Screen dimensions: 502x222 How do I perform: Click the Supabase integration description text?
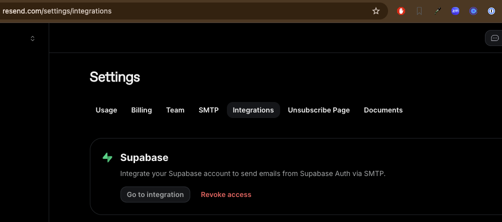(x=253, y=174)
